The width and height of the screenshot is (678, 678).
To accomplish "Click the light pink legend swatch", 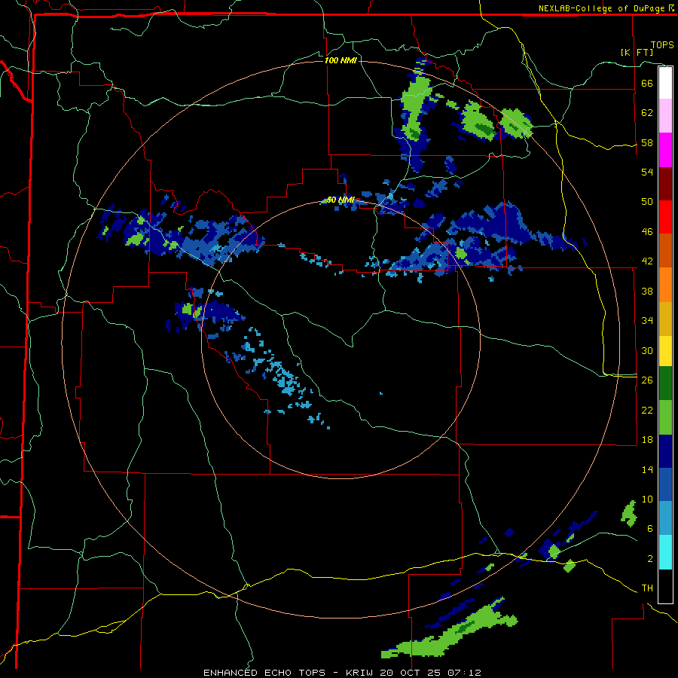I will pos(665,116).
